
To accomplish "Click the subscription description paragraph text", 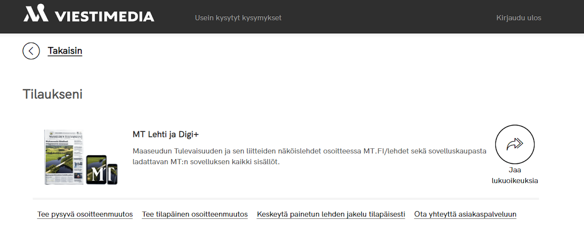I will [x=309, y=156].
